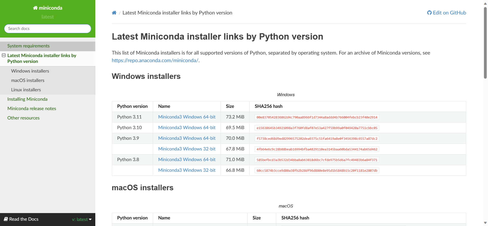488x226 pixels.
Task: Click the Edit on GitHub link
Action: point(447,13)
